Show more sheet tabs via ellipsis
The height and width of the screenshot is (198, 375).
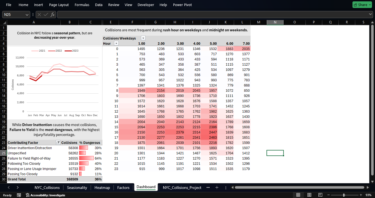tap(208, 188)
